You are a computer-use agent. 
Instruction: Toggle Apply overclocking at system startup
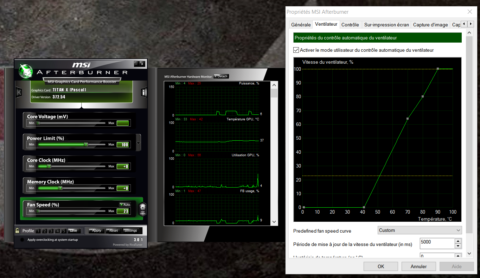click(x=23, y=240)
